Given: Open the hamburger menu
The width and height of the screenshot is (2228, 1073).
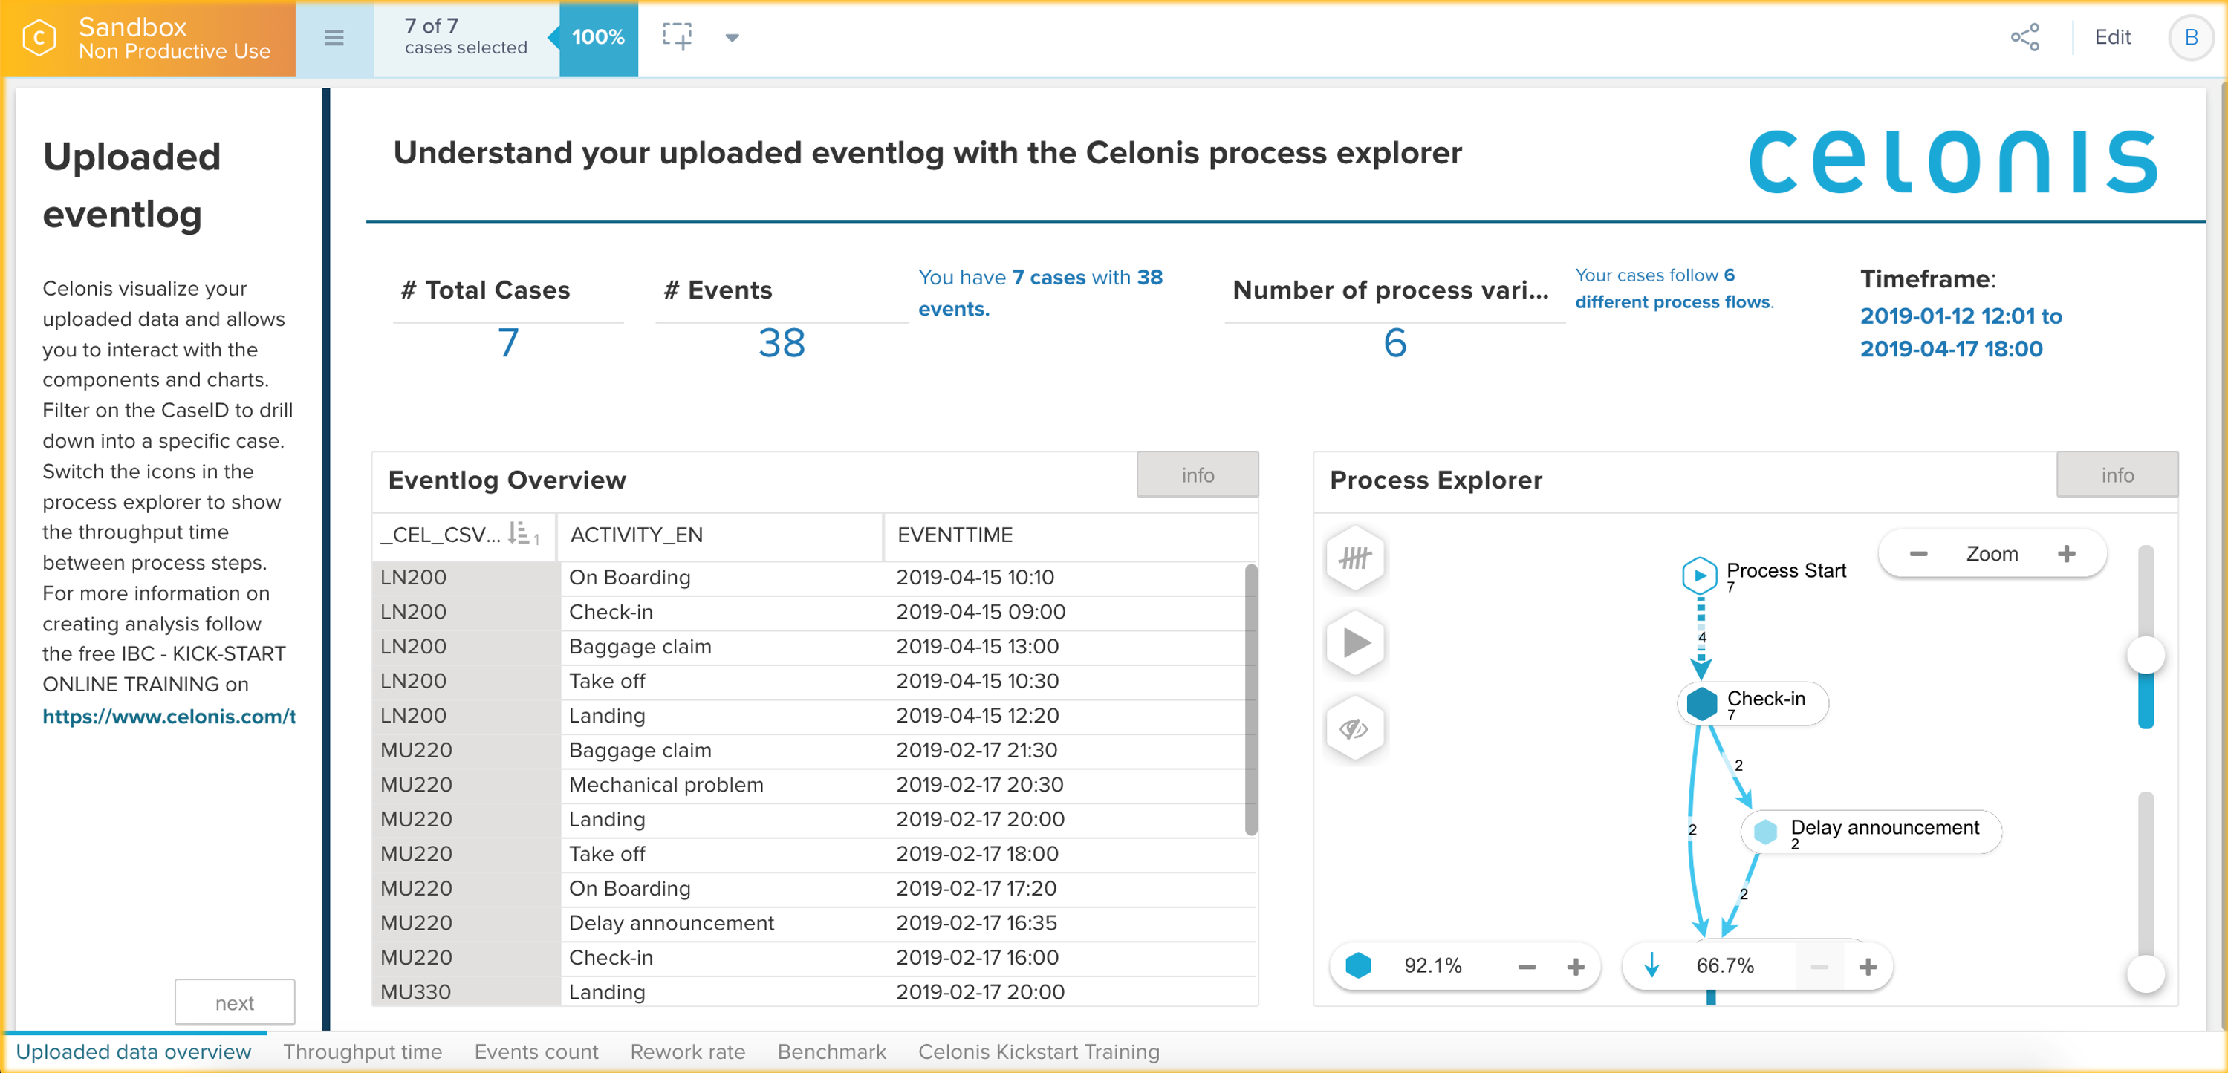Looking at the screenshot, I should 334,38.
